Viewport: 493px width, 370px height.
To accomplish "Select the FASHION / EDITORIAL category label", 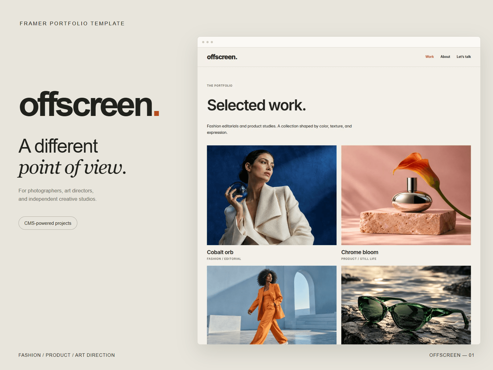I will tap(224, 259).
